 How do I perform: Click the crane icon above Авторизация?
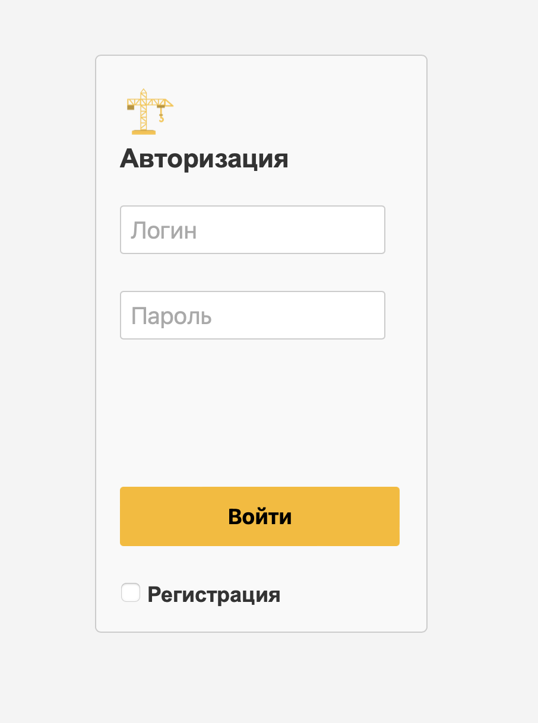click(149, 112)
